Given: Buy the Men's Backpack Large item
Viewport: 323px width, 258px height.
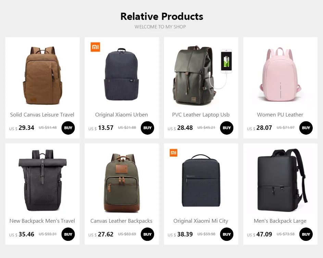Looking at the screenshot, I should [306, 234].
